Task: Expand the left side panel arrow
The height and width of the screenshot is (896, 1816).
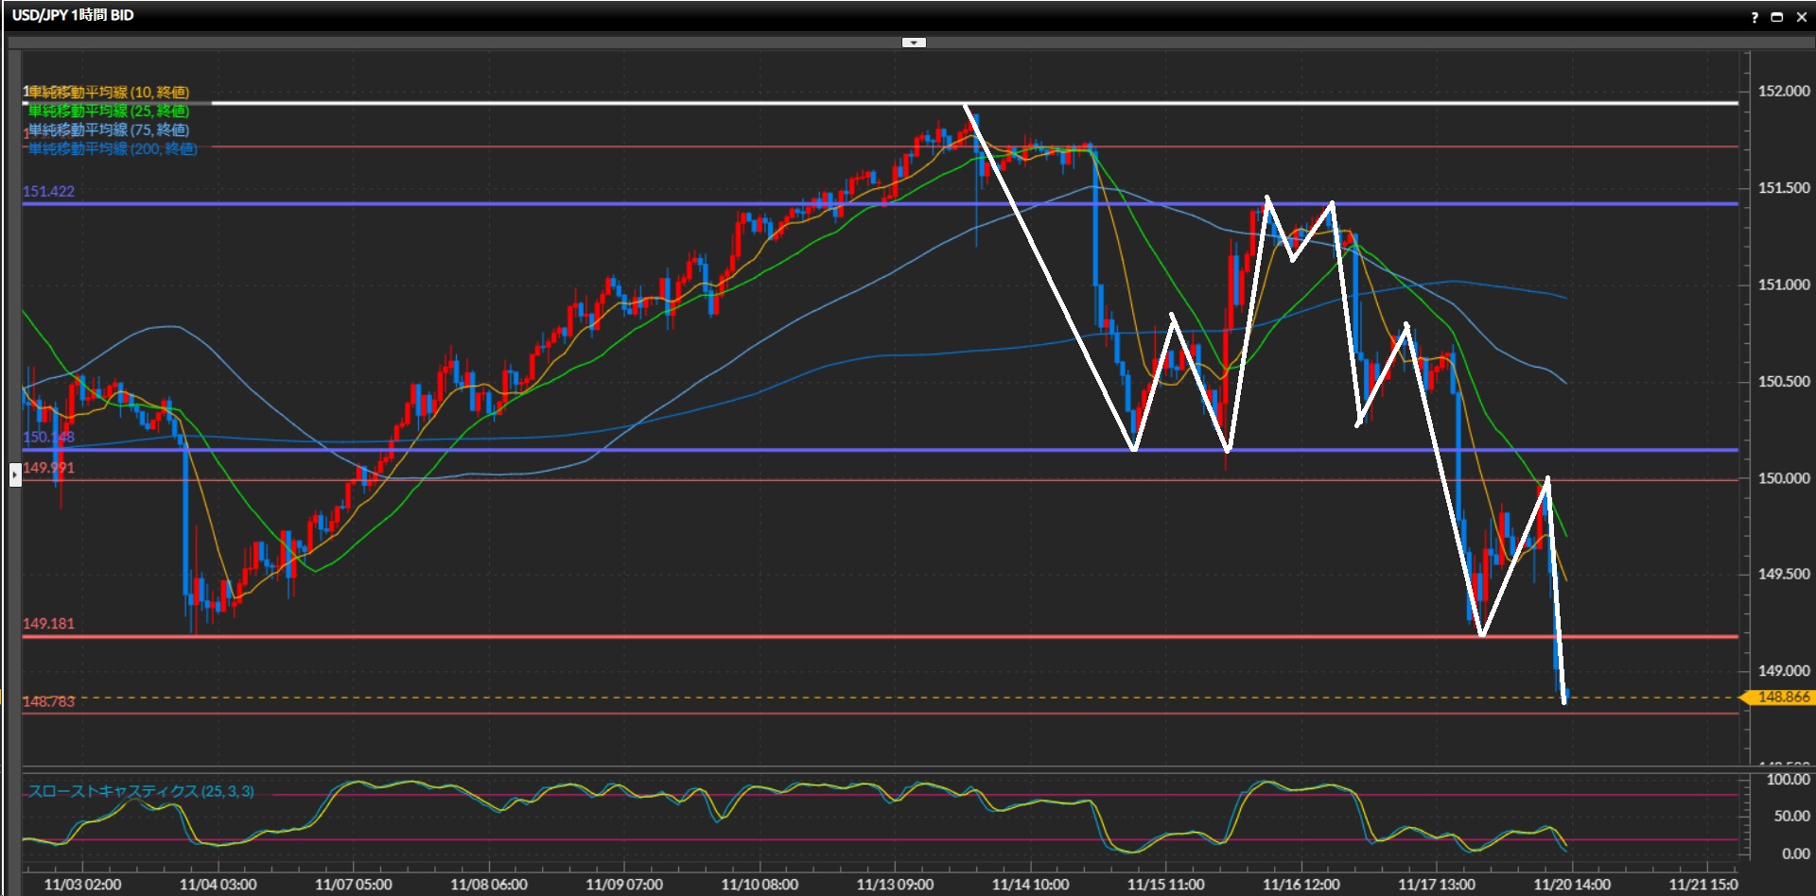Action: 15,474
